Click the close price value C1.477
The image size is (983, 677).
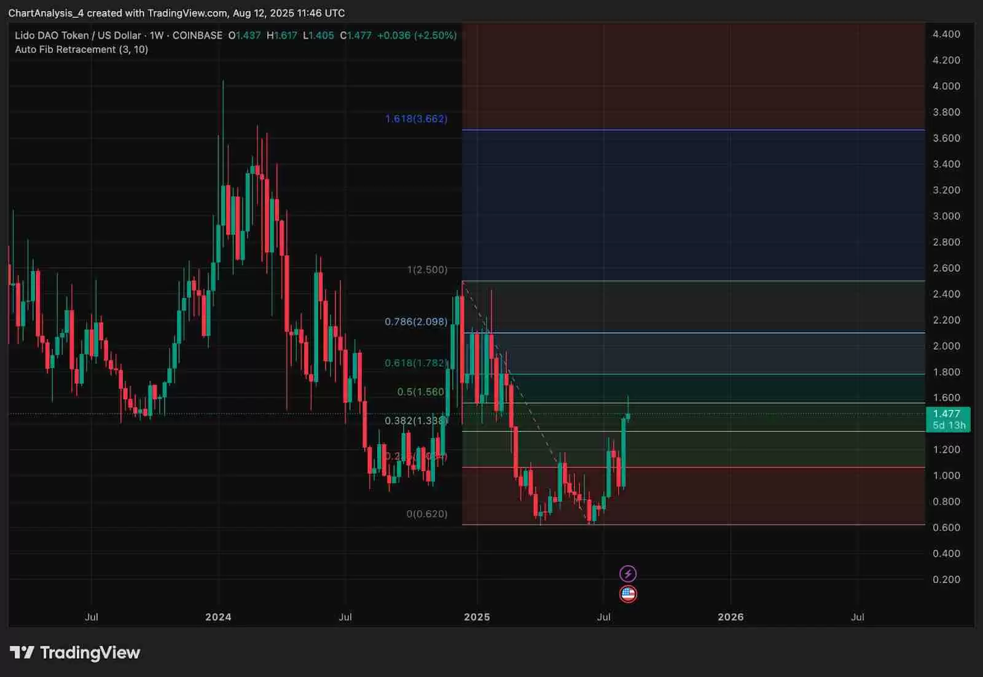[356, 36]
